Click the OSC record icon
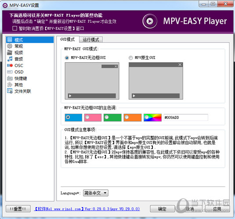235x219 pixels. [x=10, y=65]
